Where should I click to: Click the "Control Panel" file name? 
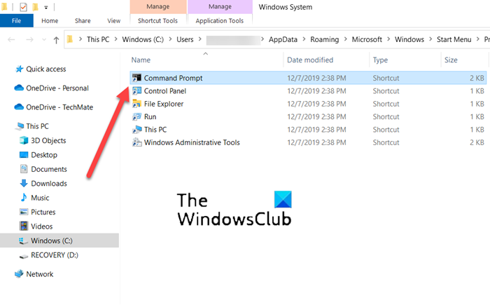coord(165,91)
